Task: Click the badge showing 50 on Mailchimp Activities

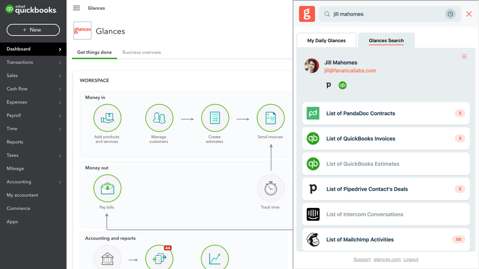Action: click(x=459, y=240)
